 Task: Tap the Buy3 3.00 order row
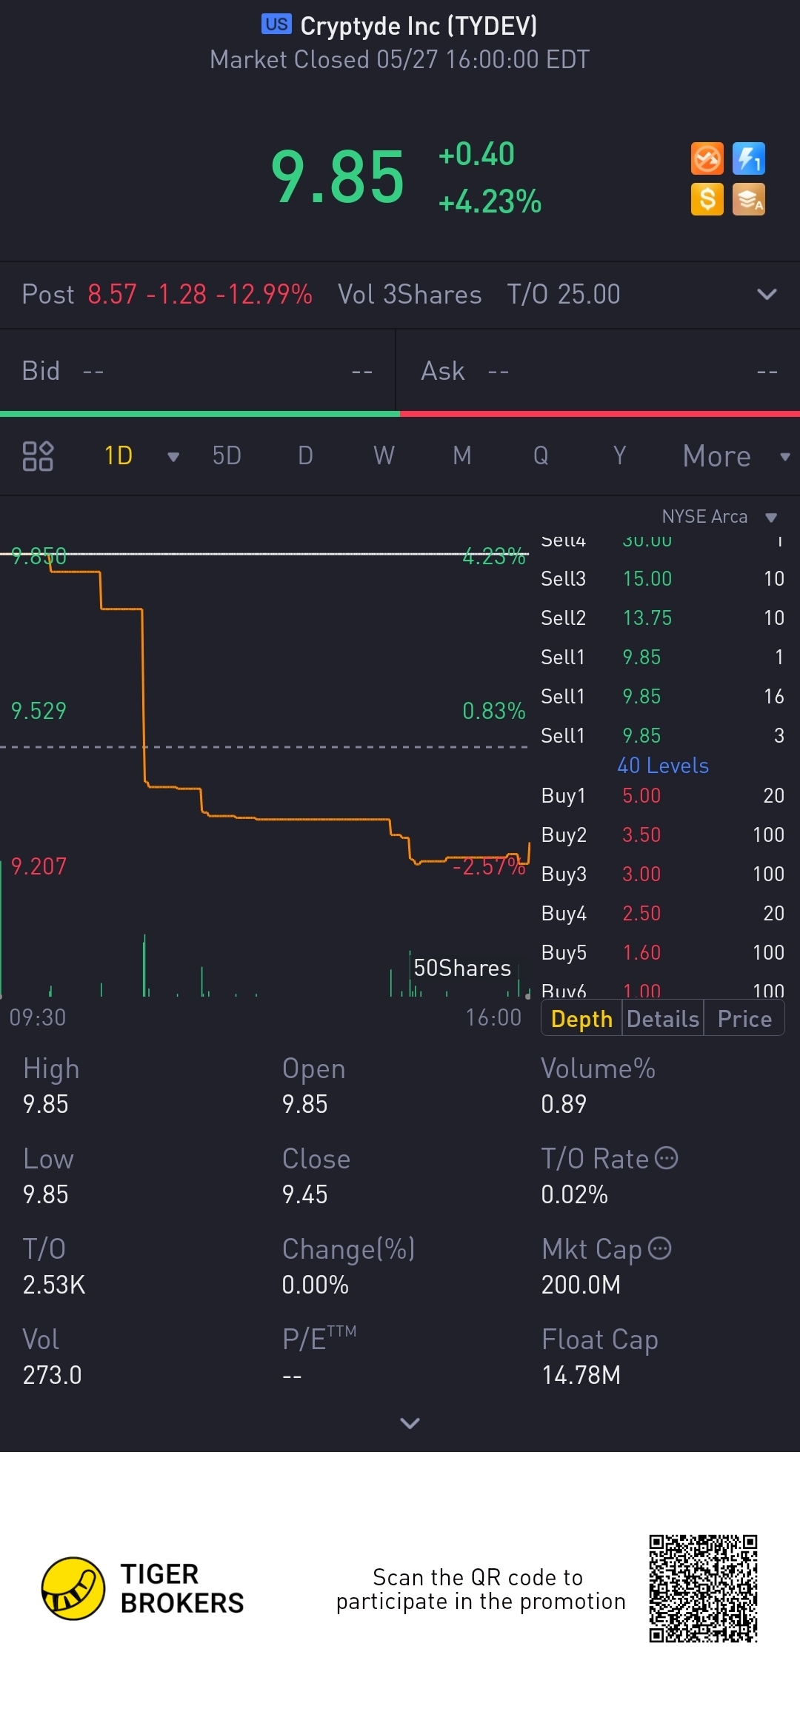coord(662,874)
